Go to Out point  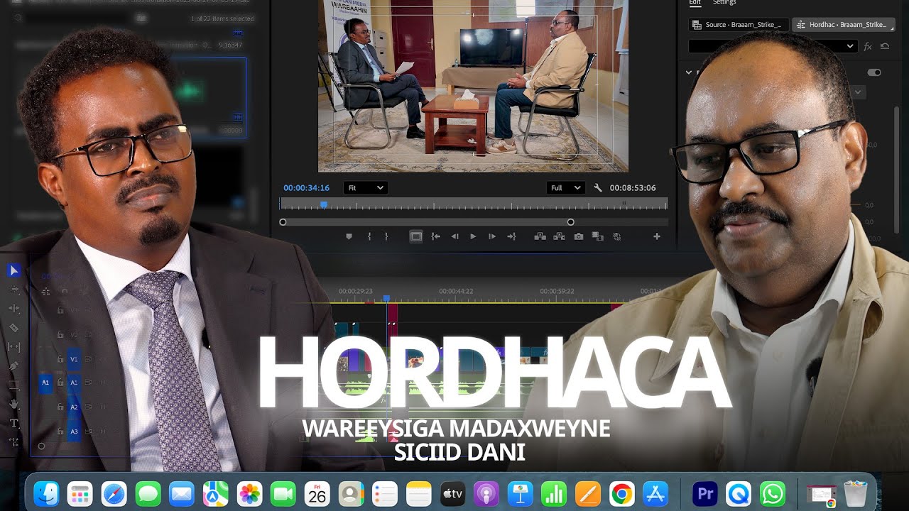[x=511, y=236]
